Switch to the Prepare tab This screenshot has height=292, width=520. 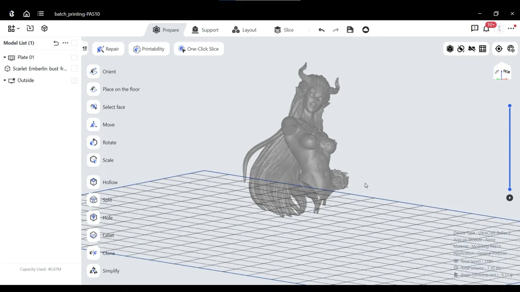point(166,30)
